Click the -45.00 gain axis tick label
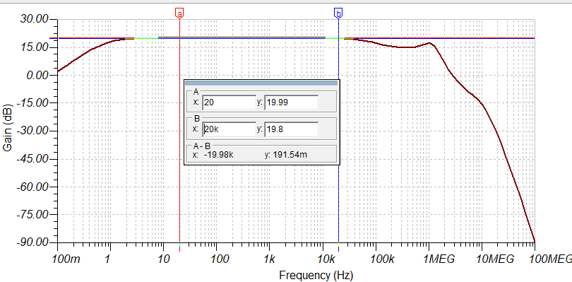 [32, 159]
